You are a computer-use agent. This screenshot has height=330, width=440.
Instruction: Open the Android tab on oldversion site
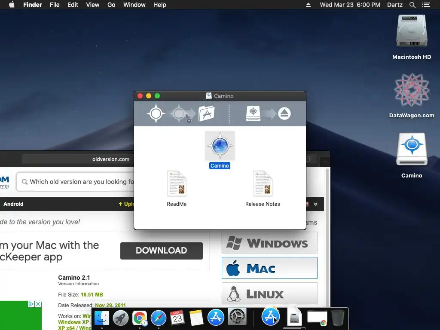13,204
